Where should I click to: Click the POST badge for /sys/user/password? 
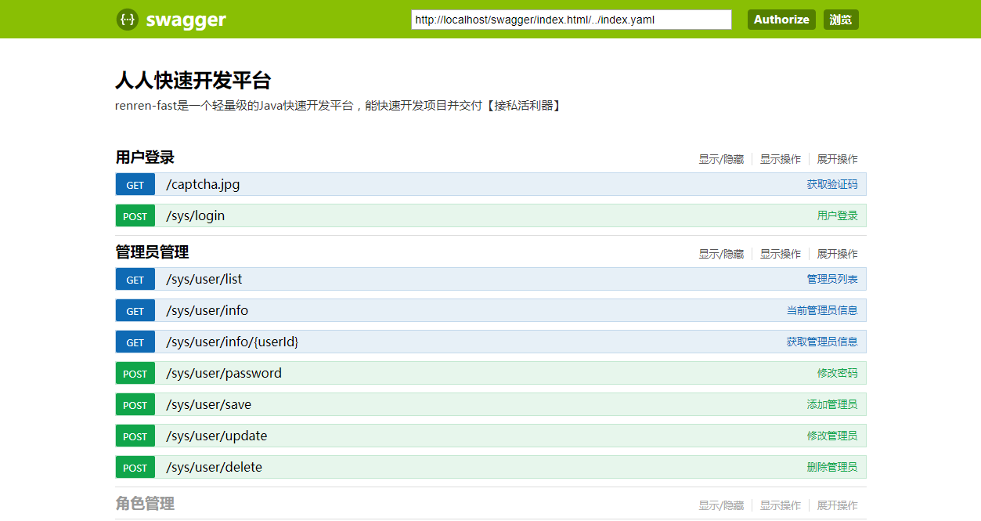[135, 374]
